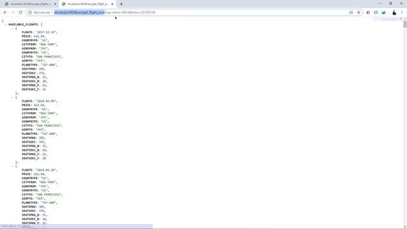Click third flight's PRICE value
Viewport: 407px width, 229px height.
point(39,174)
